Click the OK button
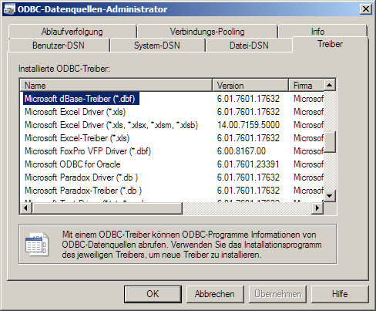This screenshot has width=376, height=311. (x=153, y=294)
